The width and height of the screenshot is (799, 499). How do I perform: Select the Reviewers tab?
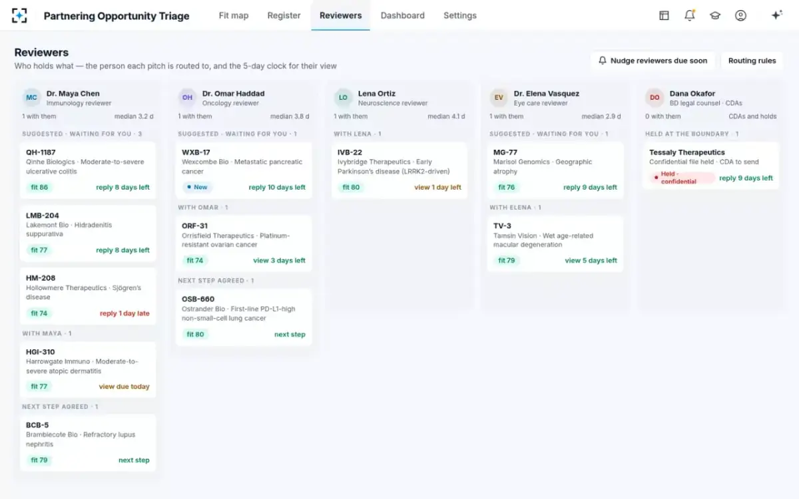click(341, 15)
